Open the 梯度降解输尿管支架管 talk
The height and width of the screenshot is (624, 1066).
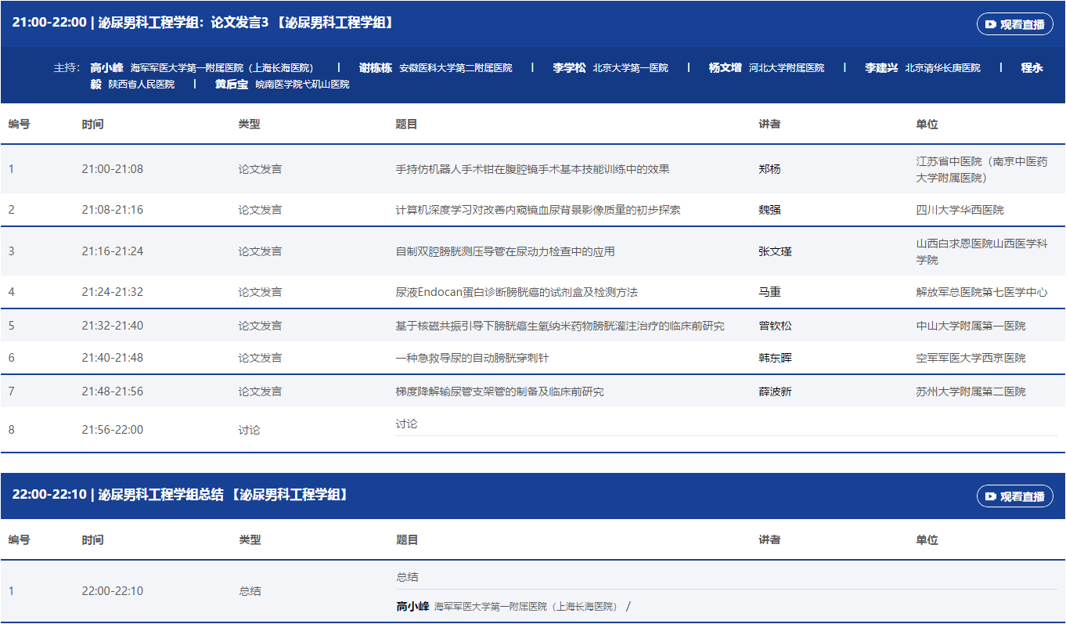[x=499, y=391]
